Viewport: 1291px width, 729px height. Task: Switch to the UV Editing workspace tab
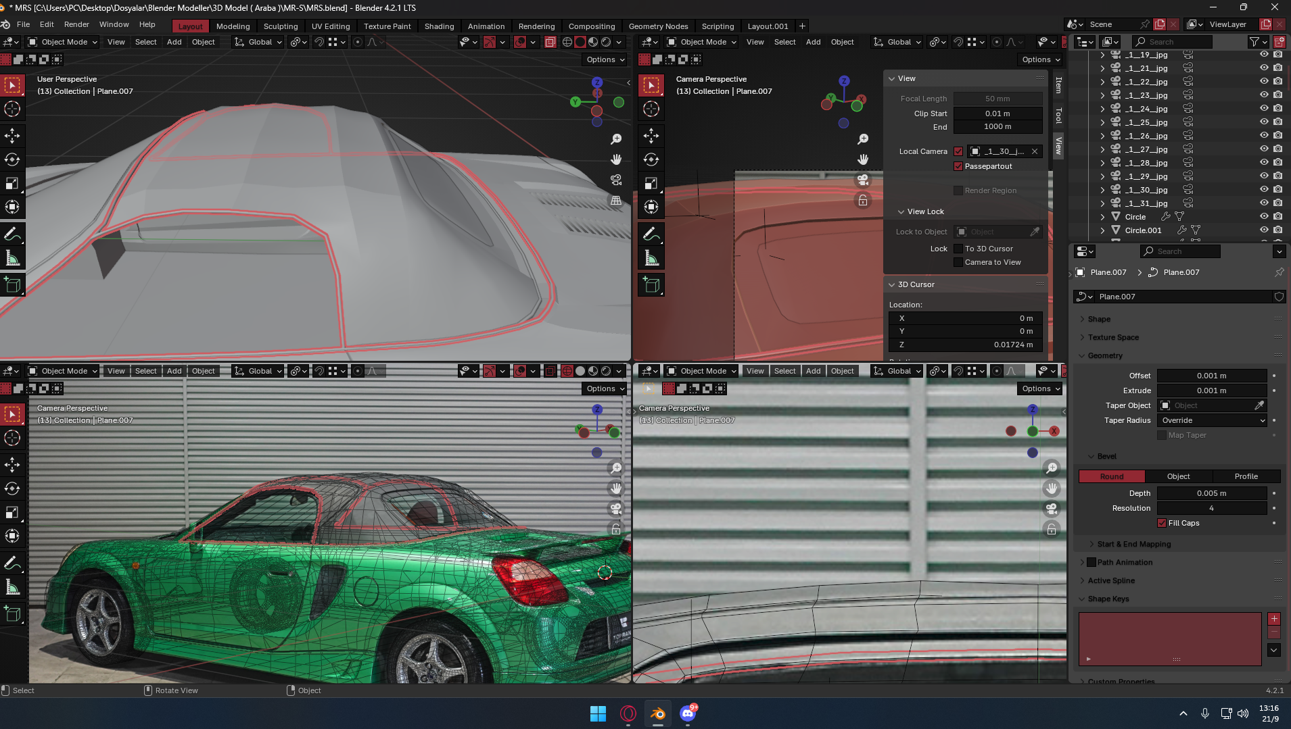[x=331, y=26]
